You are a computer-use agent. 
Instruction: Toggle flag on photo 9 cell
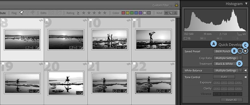47,20
